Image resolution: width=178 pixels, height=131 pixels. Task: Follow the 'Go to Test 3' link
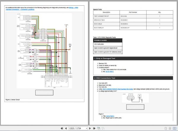click(x=110, y=116)
